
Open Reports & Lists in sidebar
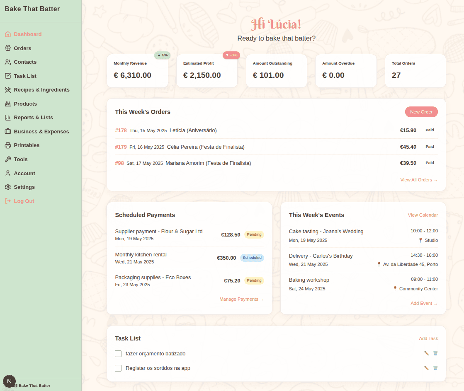pyautogui.click(x=33, y=118)
